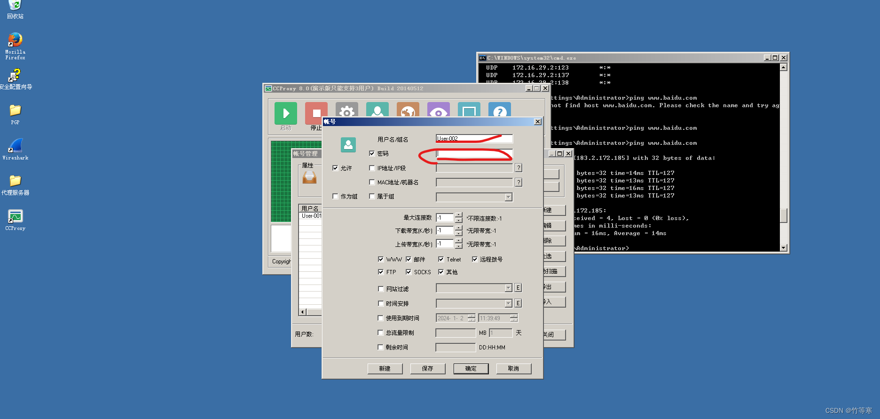The height and width of the screenshot is (419, 880).
Task: Open the 属于组 dropdown list
Action: pos(508,197)
